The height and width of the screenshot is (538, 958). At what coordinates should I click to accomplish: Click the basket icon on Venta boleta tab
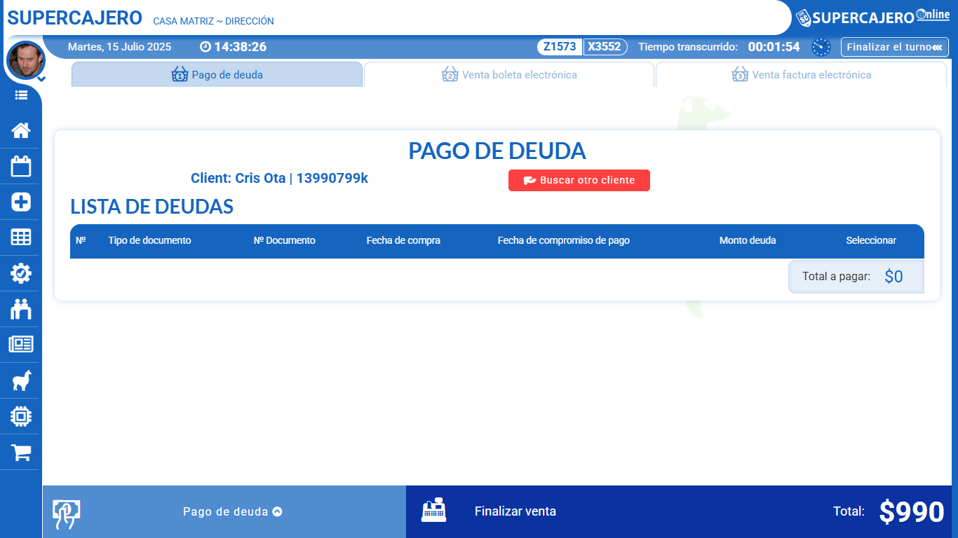(450, 74)
